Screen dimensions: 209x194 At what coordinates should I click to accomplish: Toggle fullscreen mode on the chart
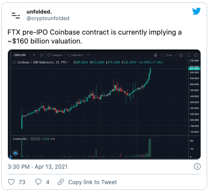(x=188, y=55)
